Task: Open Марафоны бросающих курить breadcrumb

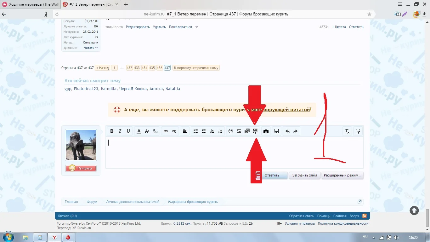Action: 193,202
